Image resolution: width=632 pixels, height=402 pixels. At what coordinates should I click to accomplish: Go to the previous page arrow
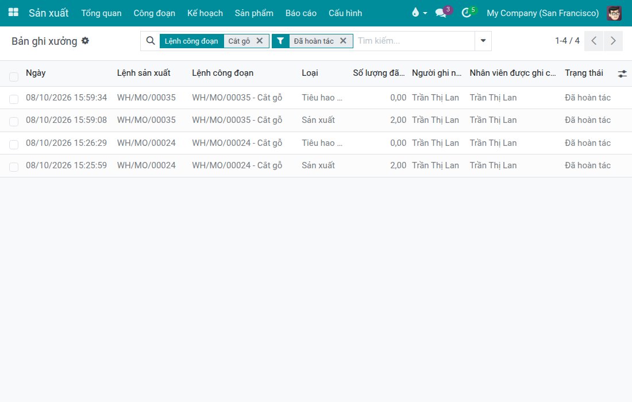coord(594,41)
